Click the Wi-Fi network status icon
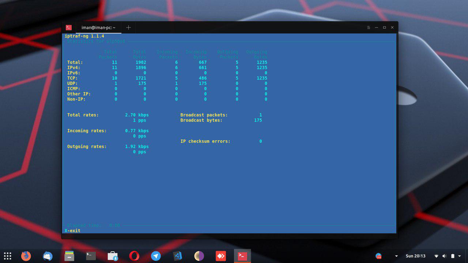 point(436,256)
